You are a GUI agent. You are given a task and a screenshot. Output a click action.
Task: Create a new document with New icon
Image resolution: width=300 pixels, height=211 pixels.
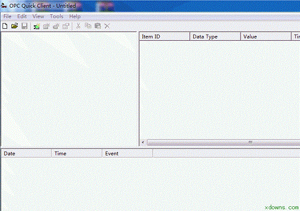pos(5,26)
